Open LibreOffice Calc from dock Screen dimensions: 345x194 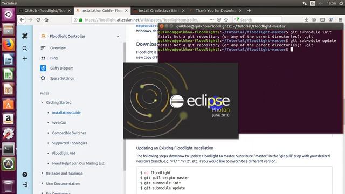(8, 74)
